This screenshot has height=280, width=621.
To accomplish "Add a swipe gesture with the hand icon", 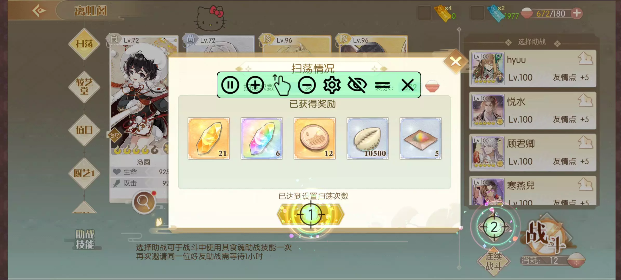I will tap(281, 85).
